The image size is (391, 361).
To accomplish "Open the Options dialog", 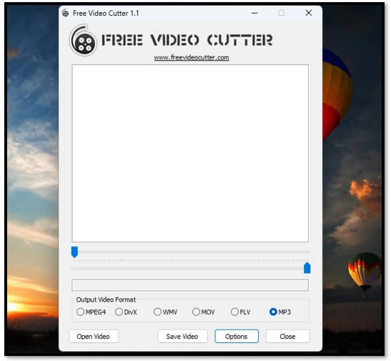I will coord(237,336).
